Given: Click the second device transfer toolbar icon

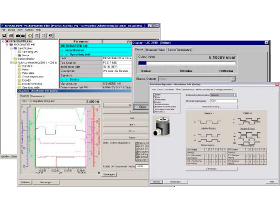Looking at the screenshot, I should click(23, 36).
